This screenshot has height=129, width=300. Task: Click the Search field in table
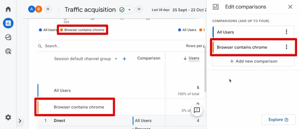88,46
